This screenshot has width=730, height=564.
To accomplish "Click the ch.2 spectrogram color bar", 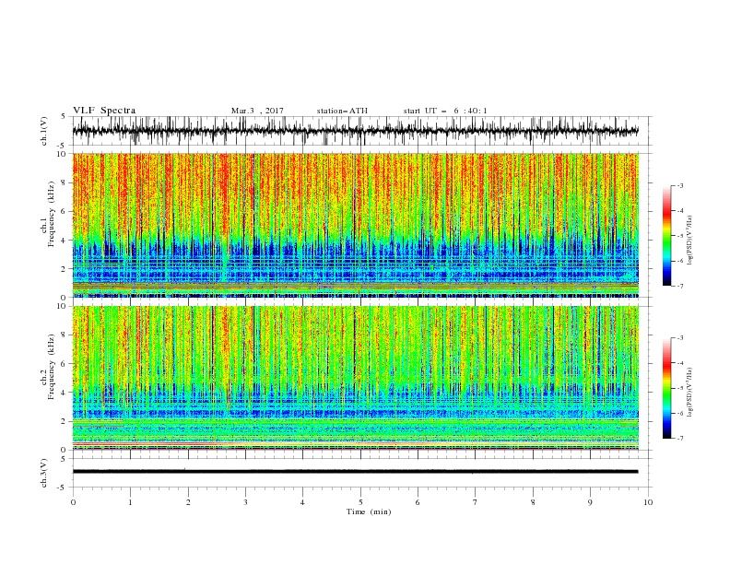I will [666, 388].
